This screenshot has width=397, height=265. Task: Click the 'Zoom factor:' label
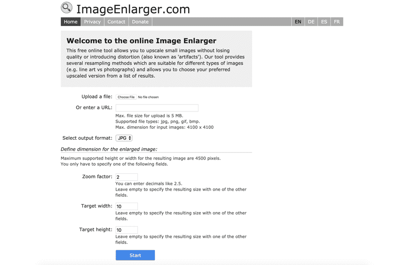pos(97,176)
